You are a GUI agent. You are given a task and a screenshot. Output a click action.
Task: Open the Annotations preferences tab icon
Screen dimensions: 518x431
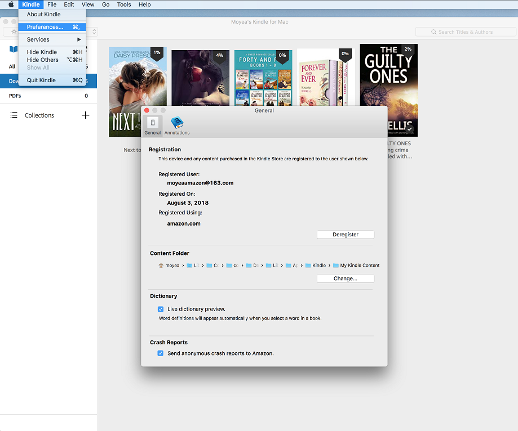tap(177, 124)
